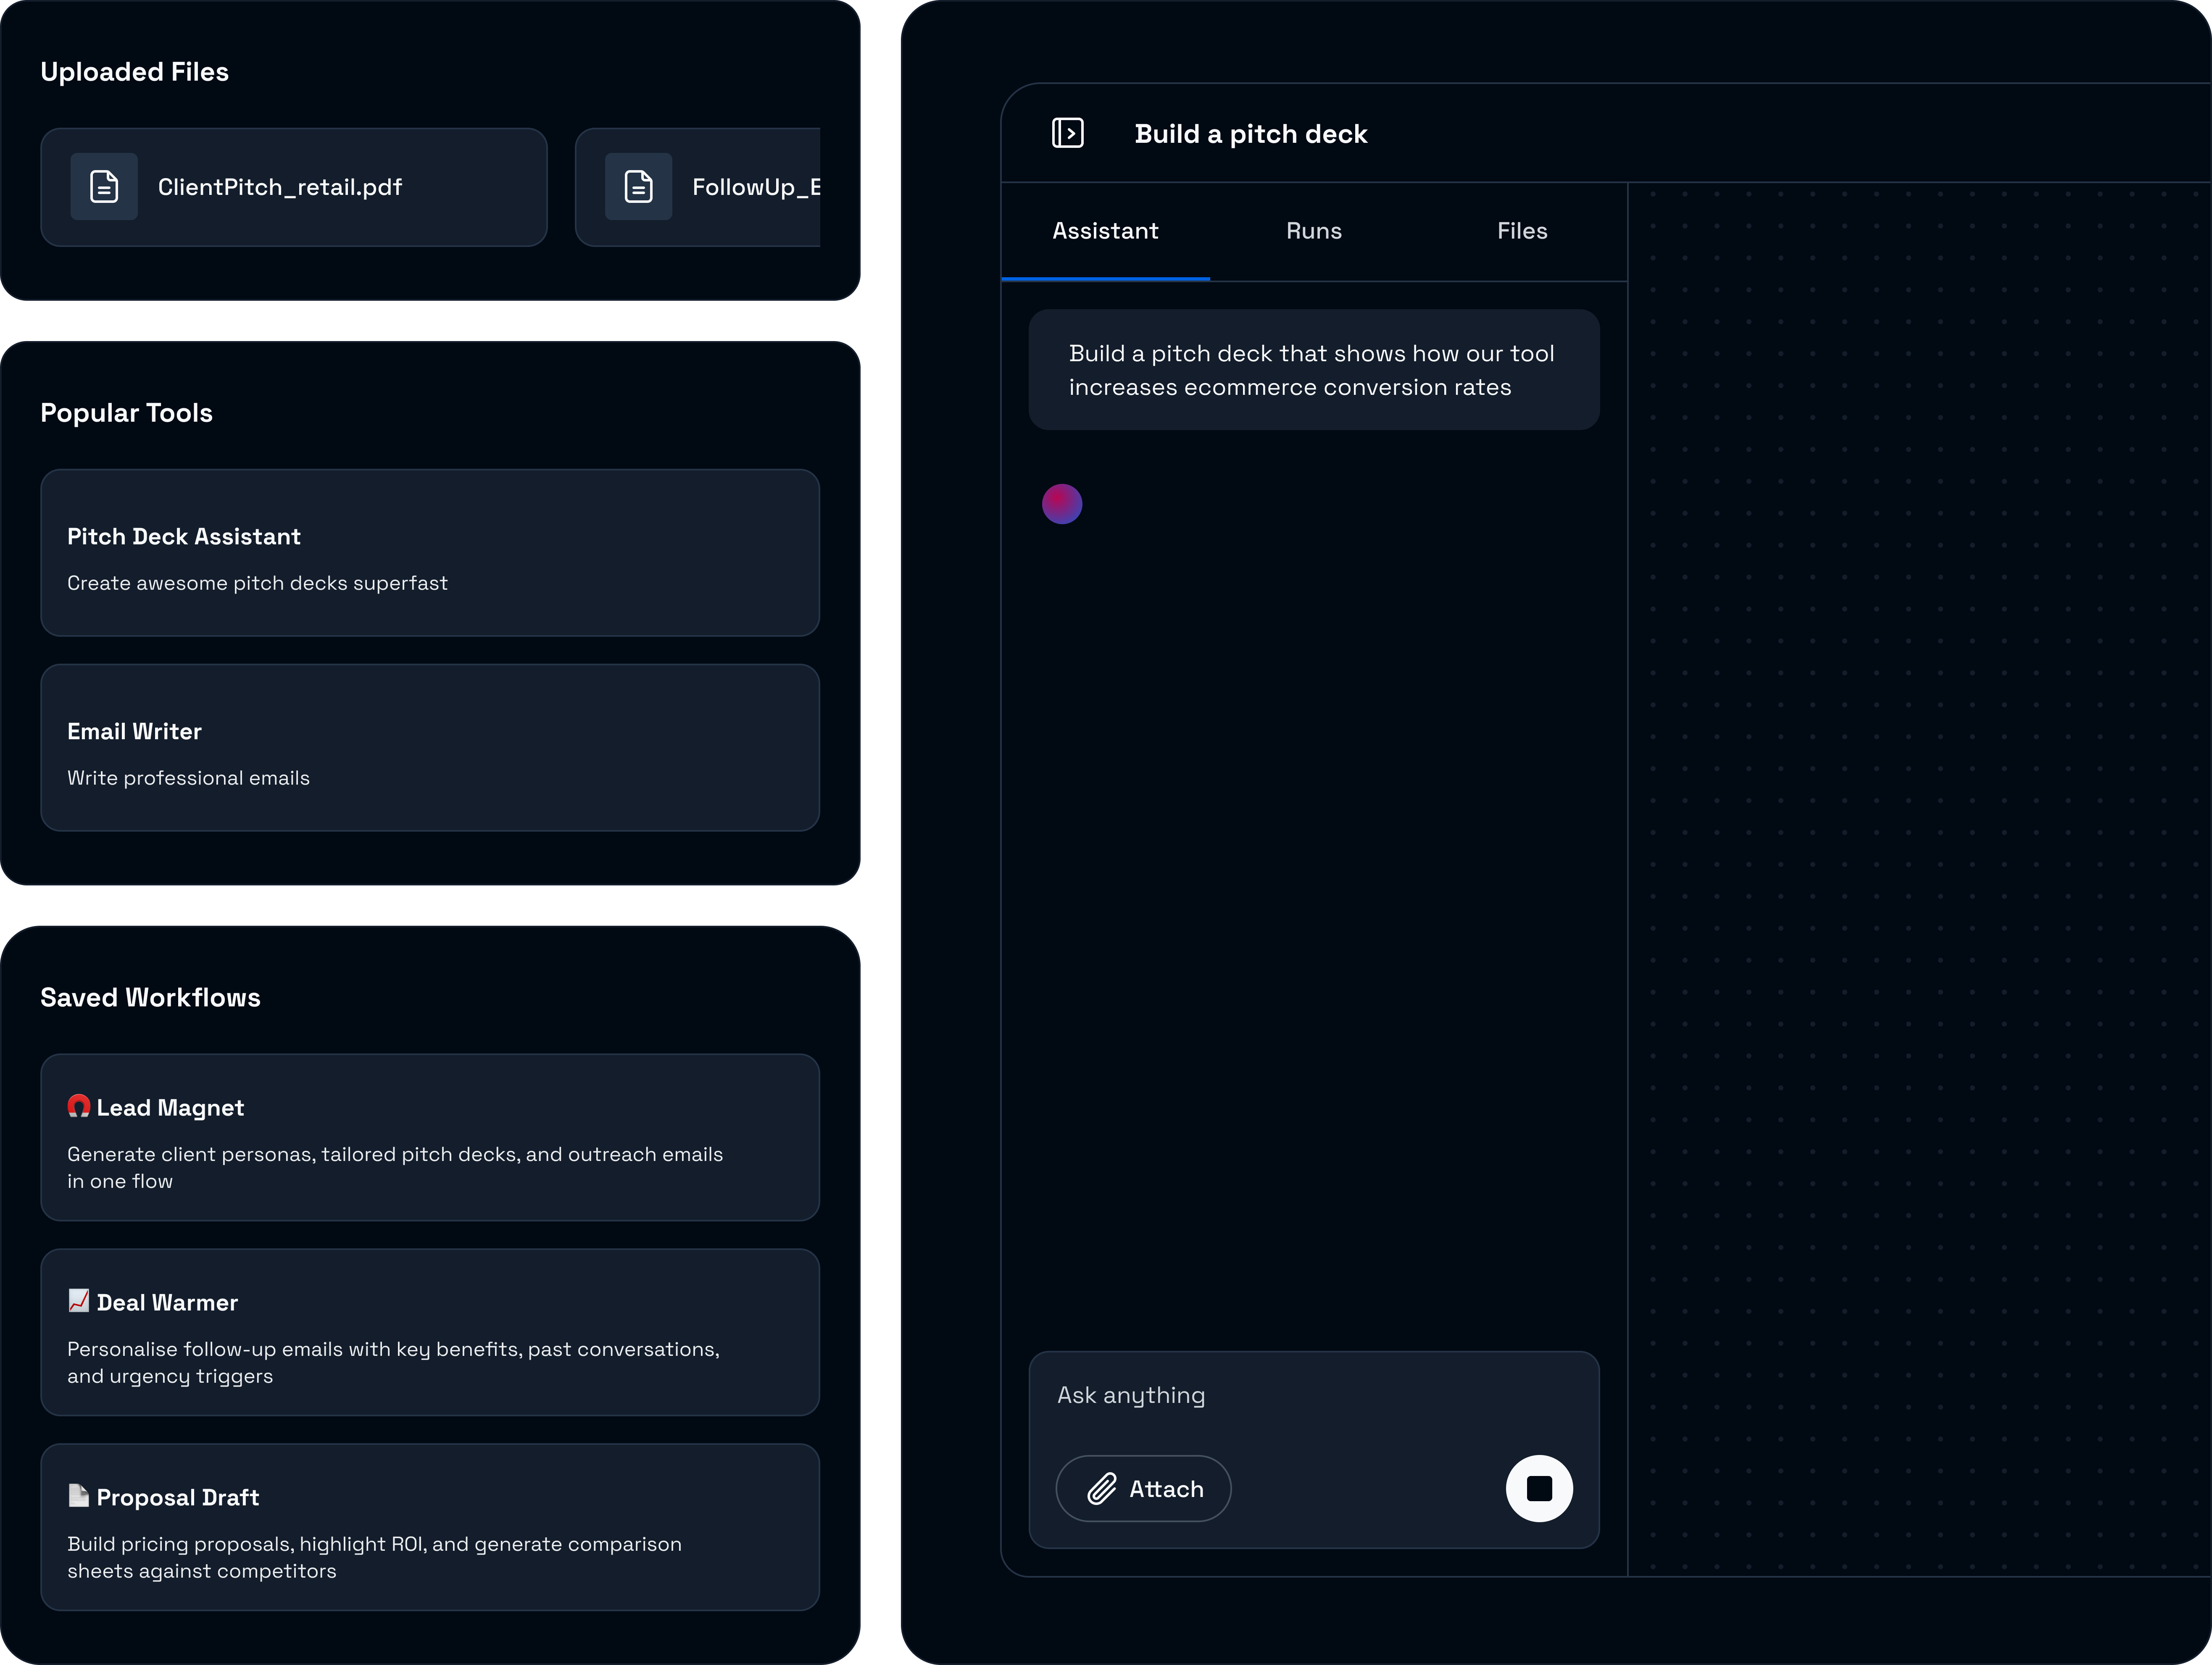Switch to the Assistant tab
The height and width of the screenshot is (1665, 2212).
(1105, 231)
